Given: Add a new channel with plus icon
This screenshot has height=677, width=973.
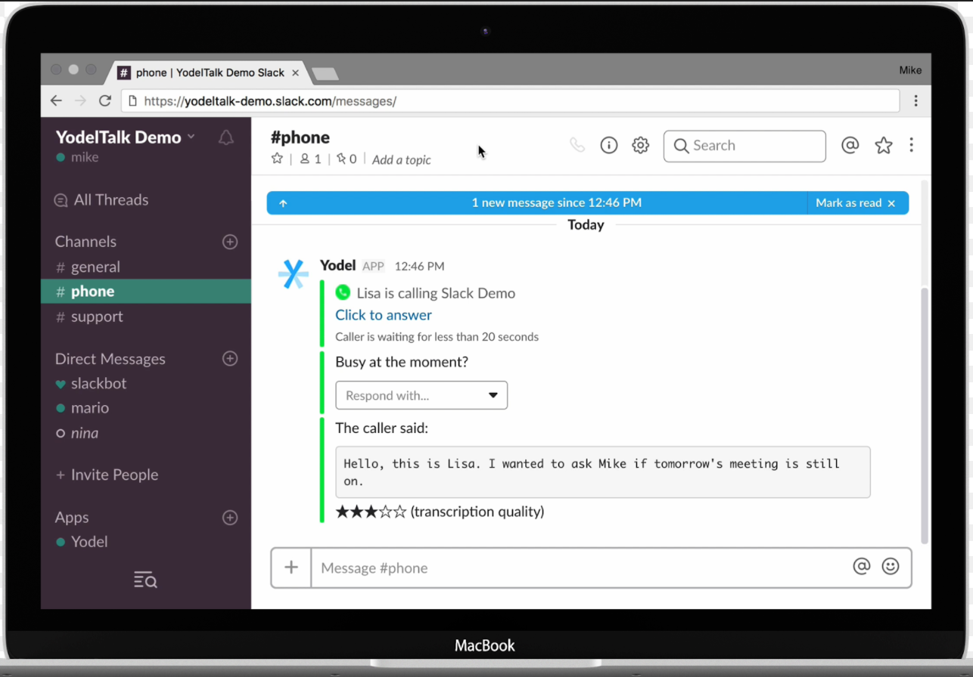Looking at the screenshot, I should pyautogui.click(x=230, y=242).
